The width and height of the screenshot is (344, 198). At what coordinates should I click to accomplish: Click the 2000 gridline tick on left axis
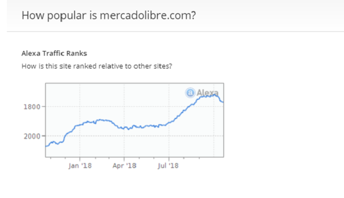(x=44, y=136)
